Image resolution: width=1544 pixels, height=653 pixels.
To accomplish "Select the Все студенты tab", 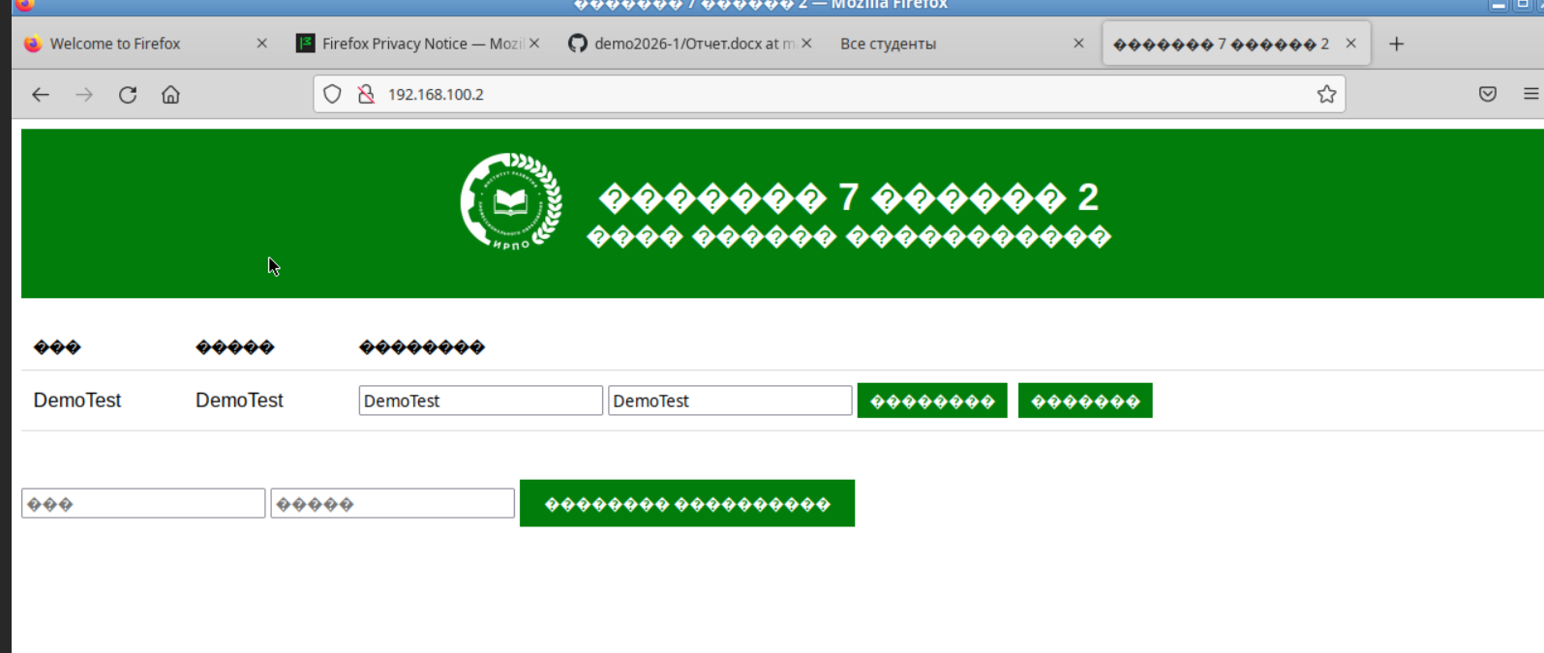I will (949, 45).
